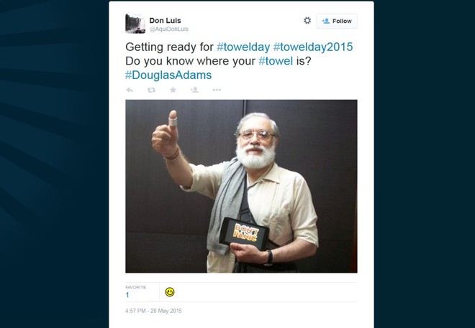Retweet this towel day tweet
The height and width of the screenshot is (328, 475).
coord(151,90)
